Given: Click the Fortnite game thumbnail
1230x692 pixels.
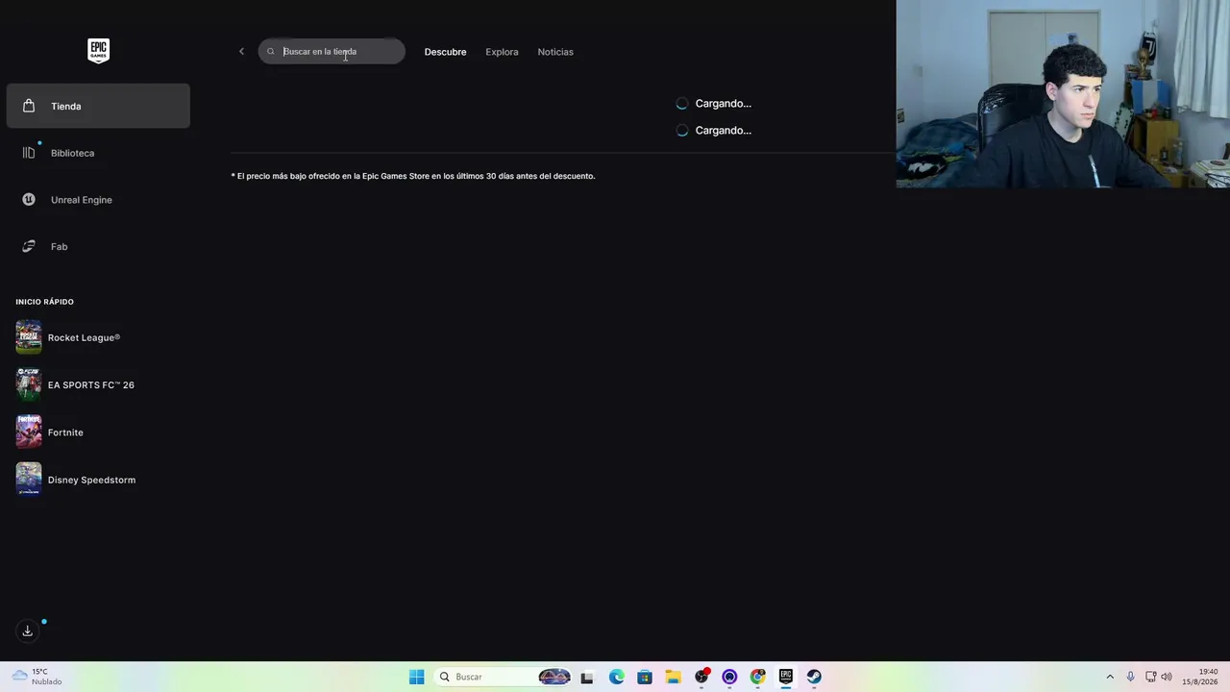Looking at the screenshot, I should tap(29, 432).
